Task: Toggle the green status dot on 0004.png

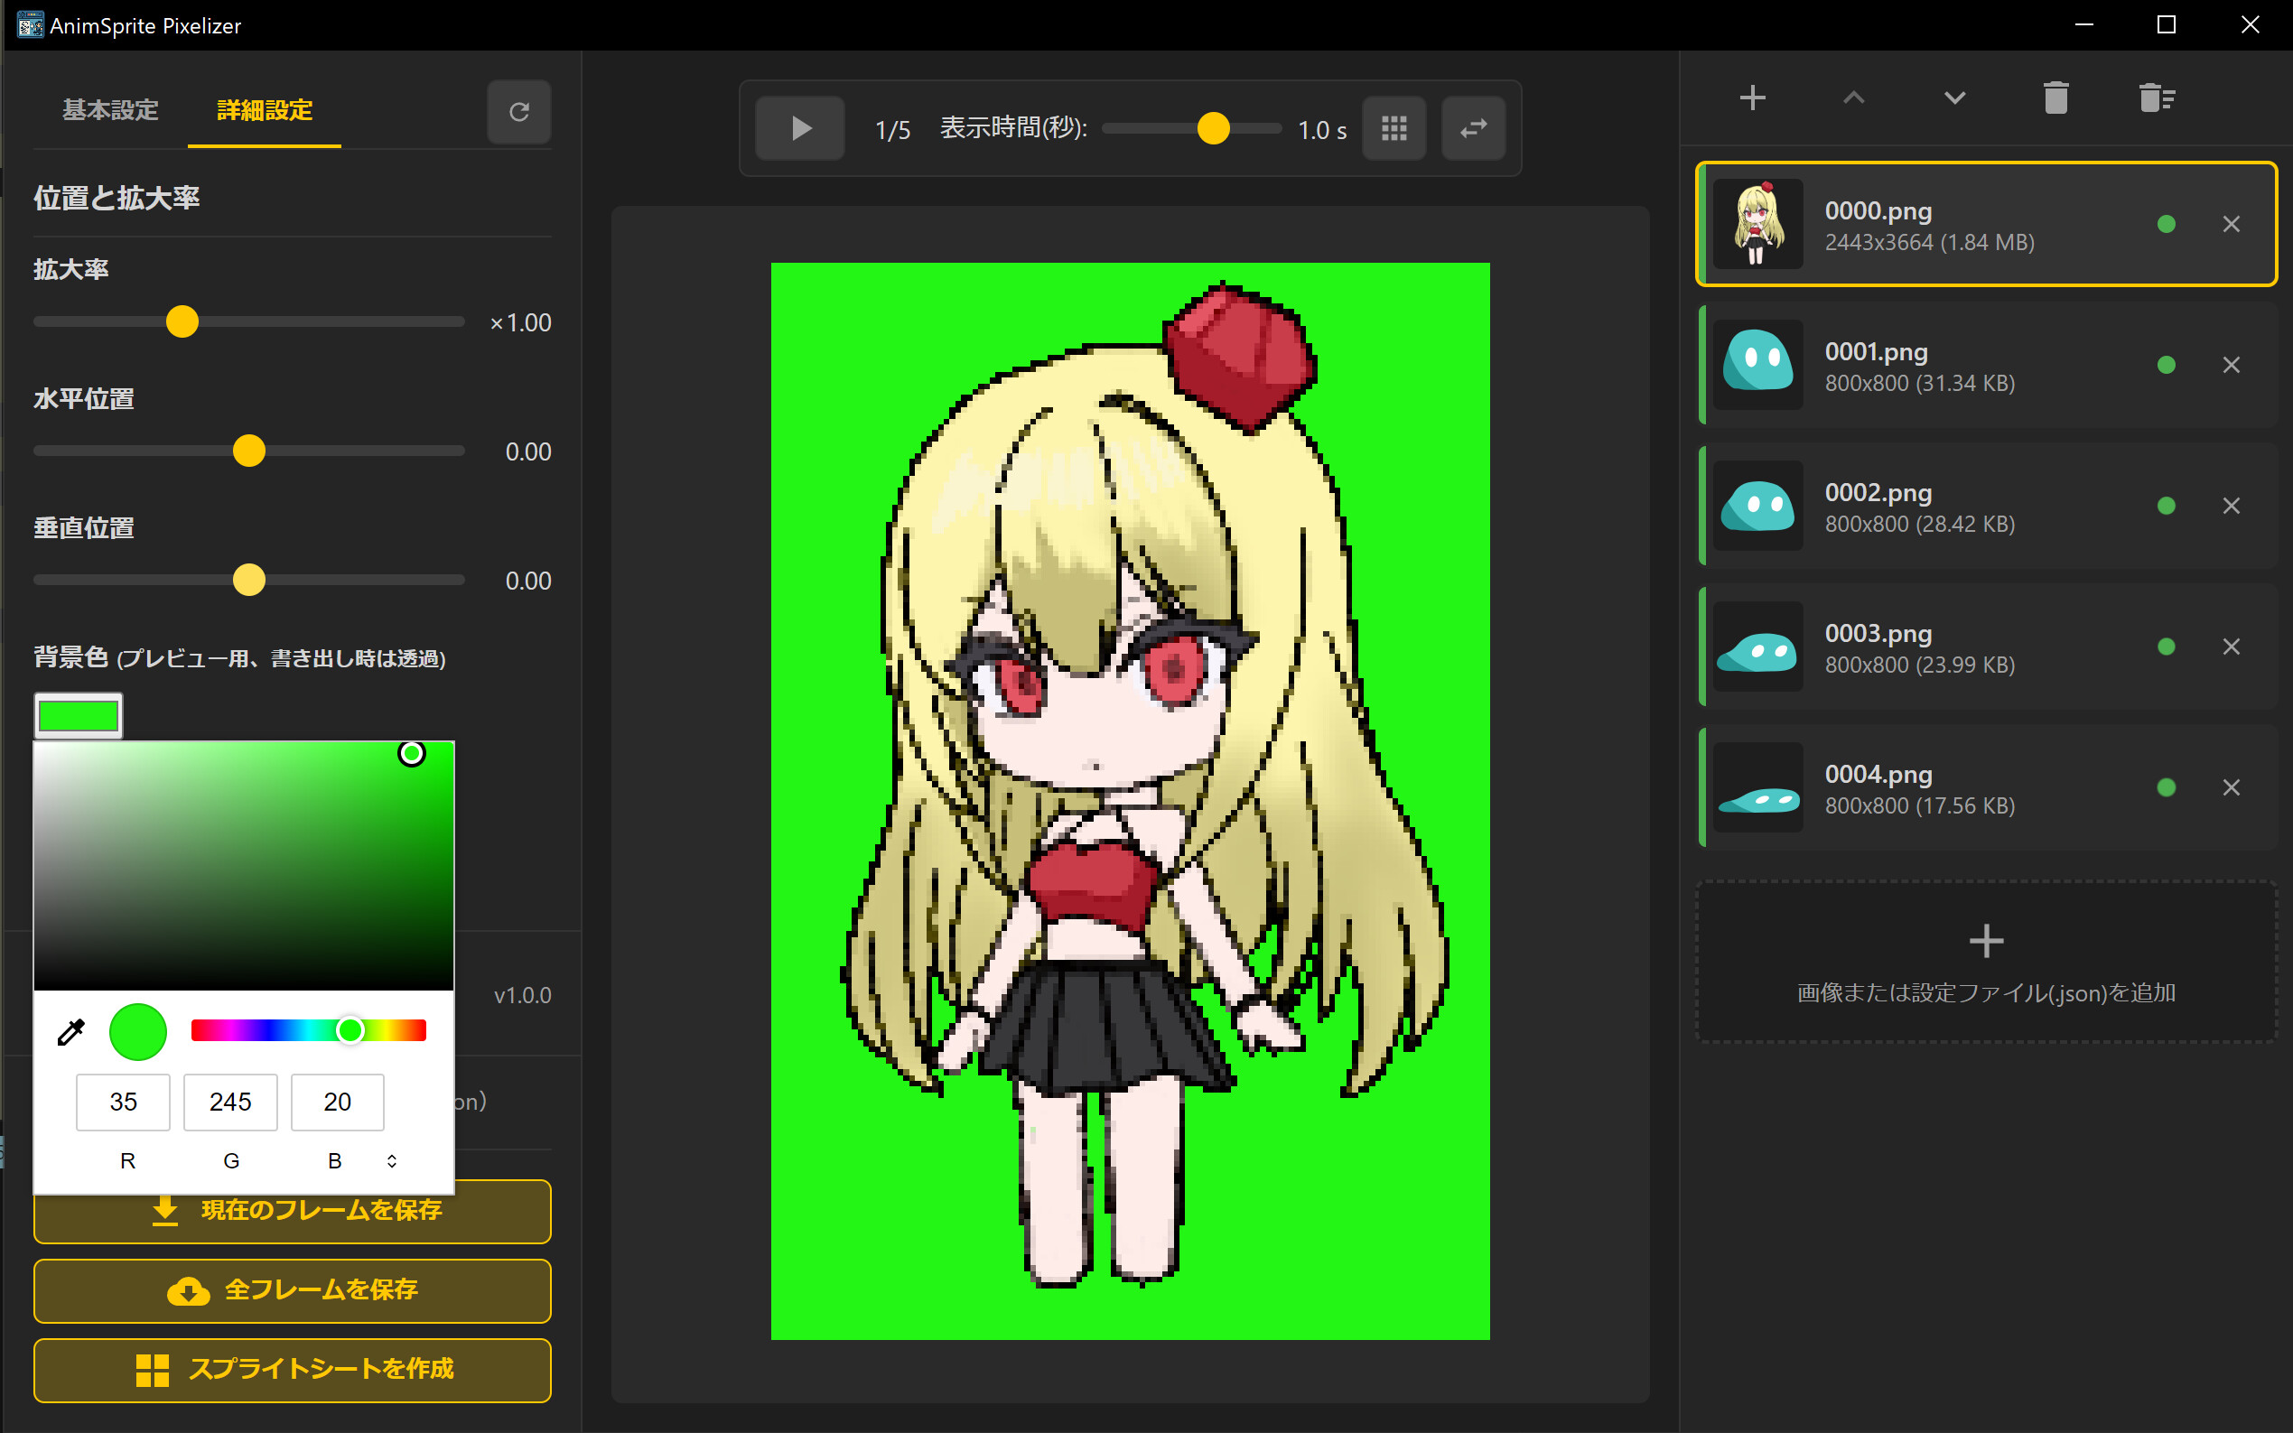Action: point(2166,786)
